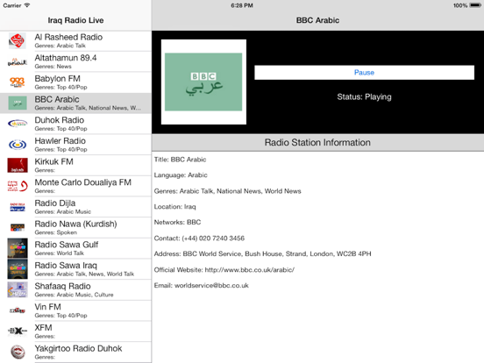
Task: Open the official website bbc.co.uk/arabic link
Action: 250,270
